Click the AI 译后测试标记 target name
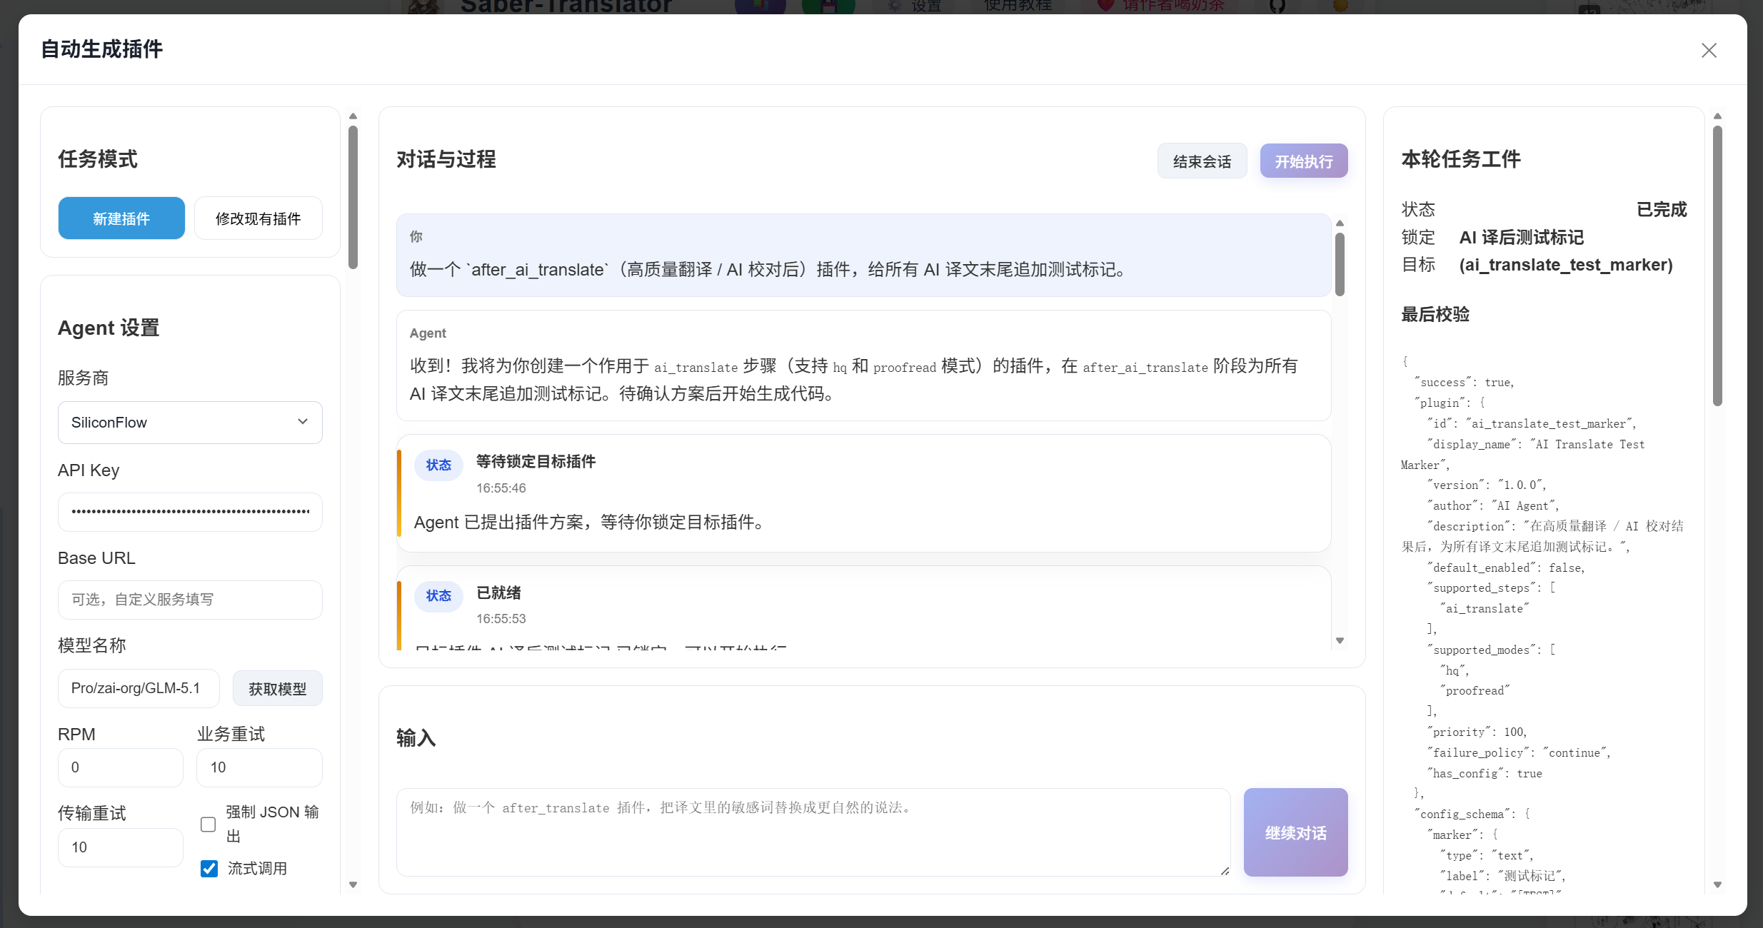This screenshot has height=928, width=1763. (1521, 238)
